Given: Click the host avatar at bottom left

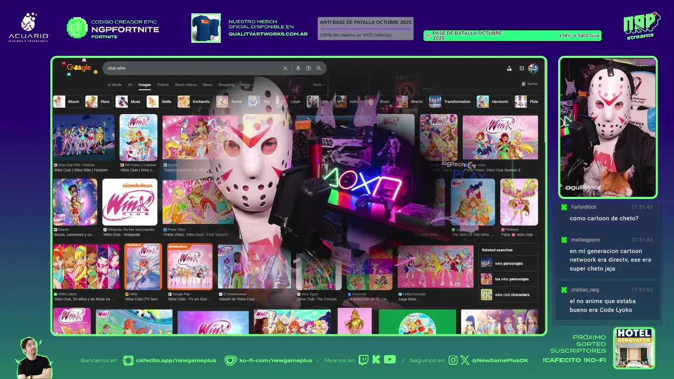Looking at the screenshot, I should [x=33, y=357].
